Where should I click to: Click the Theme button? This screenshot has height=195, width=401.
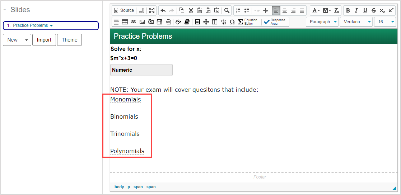tap(70, 40)
